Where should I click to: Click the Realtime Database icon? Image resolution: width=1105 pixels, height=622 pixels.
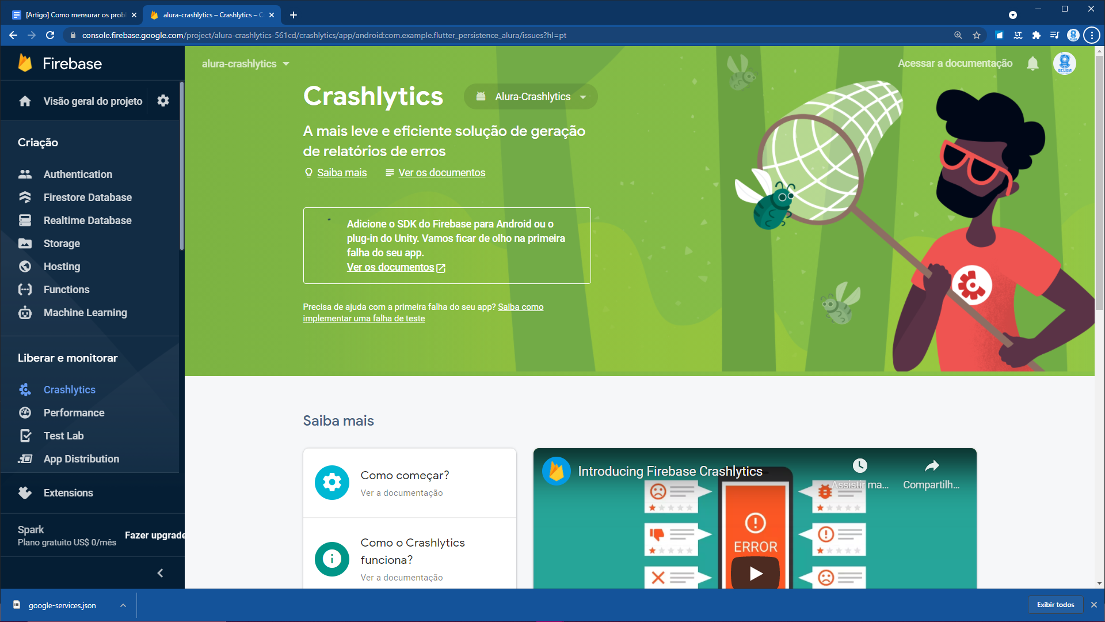point(25,220)
